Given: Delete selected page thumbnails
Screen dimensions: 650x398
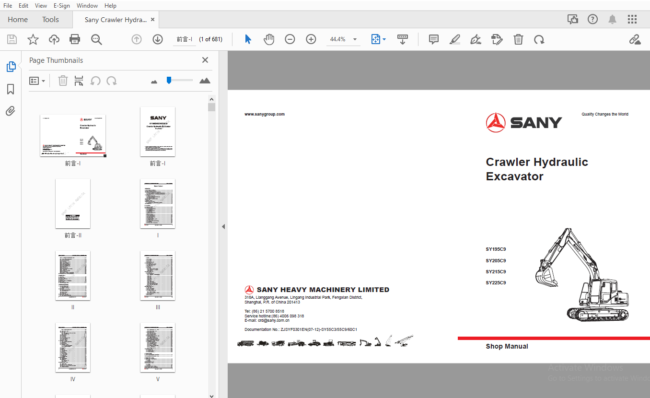Looking at the screenshot, I should pyautogui.click(x=63, y=81).
